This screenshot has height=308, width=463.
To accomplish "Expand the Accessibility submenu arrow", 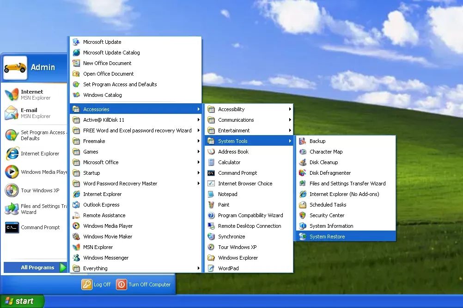I will [x=290, y=109].
